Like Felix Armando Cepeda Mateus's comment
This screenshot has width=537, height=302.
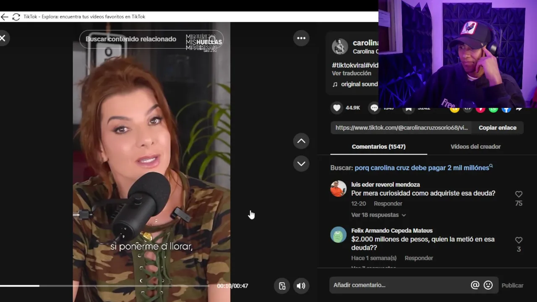519,240
